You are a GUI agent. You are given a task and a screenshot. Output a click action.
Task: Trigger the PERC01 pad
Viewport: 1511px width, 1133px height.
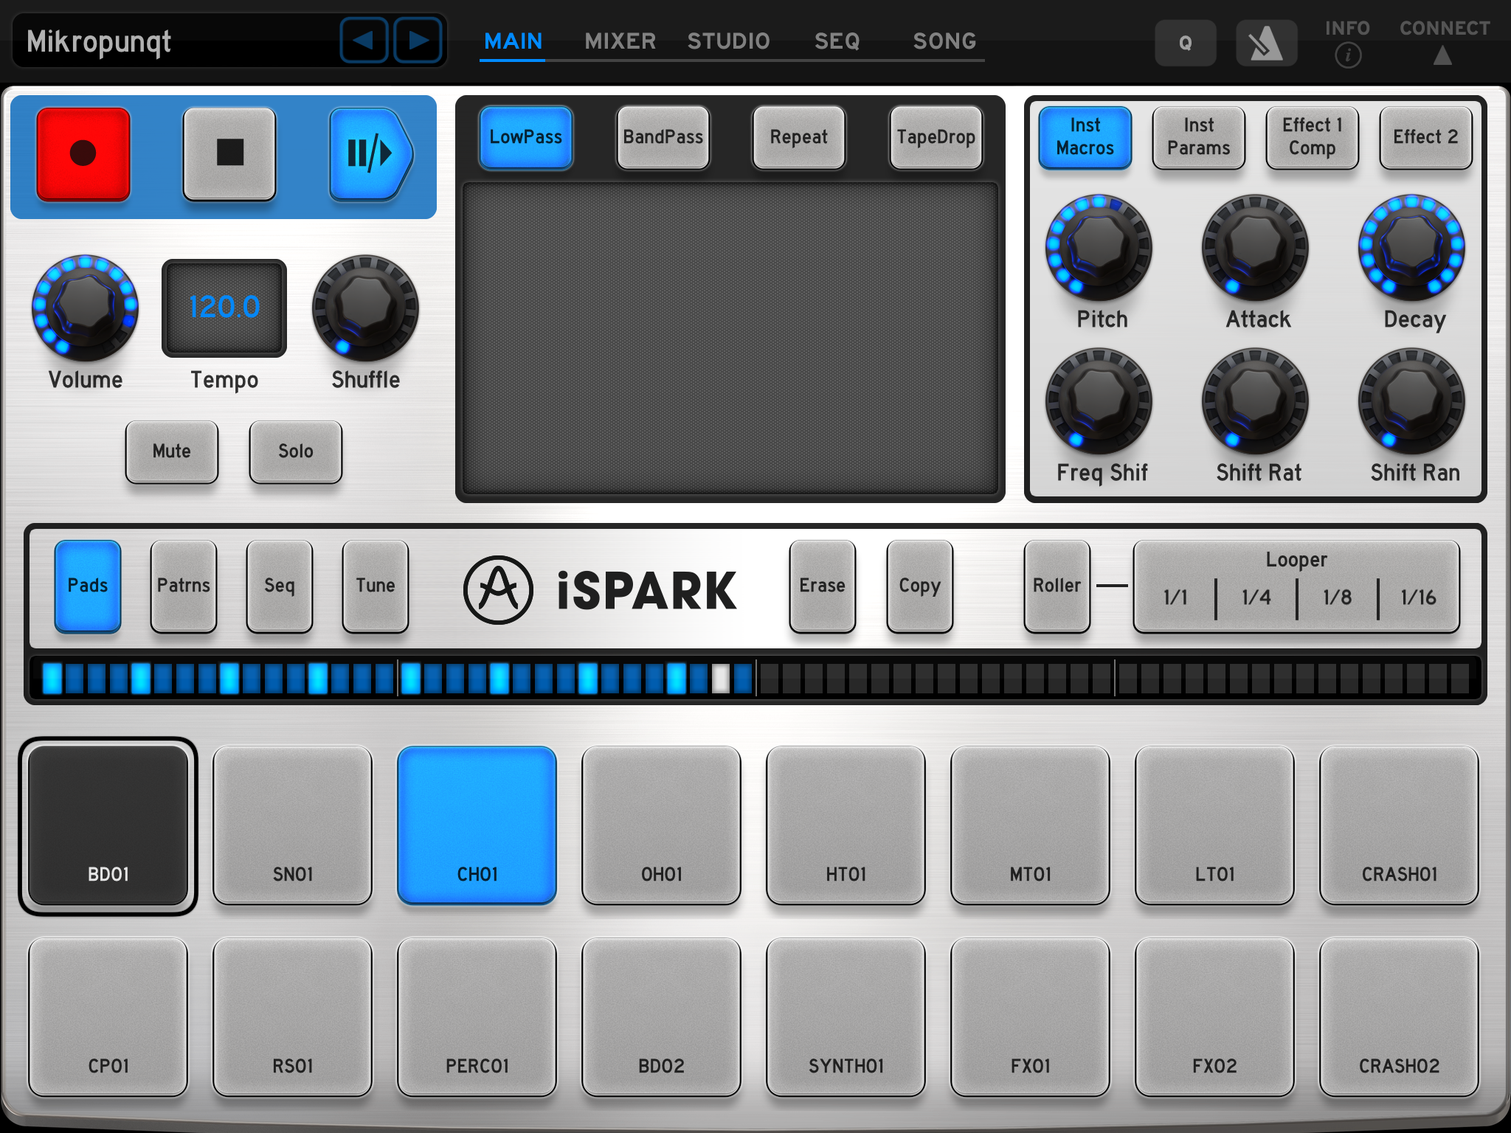tap(477, 1017)
